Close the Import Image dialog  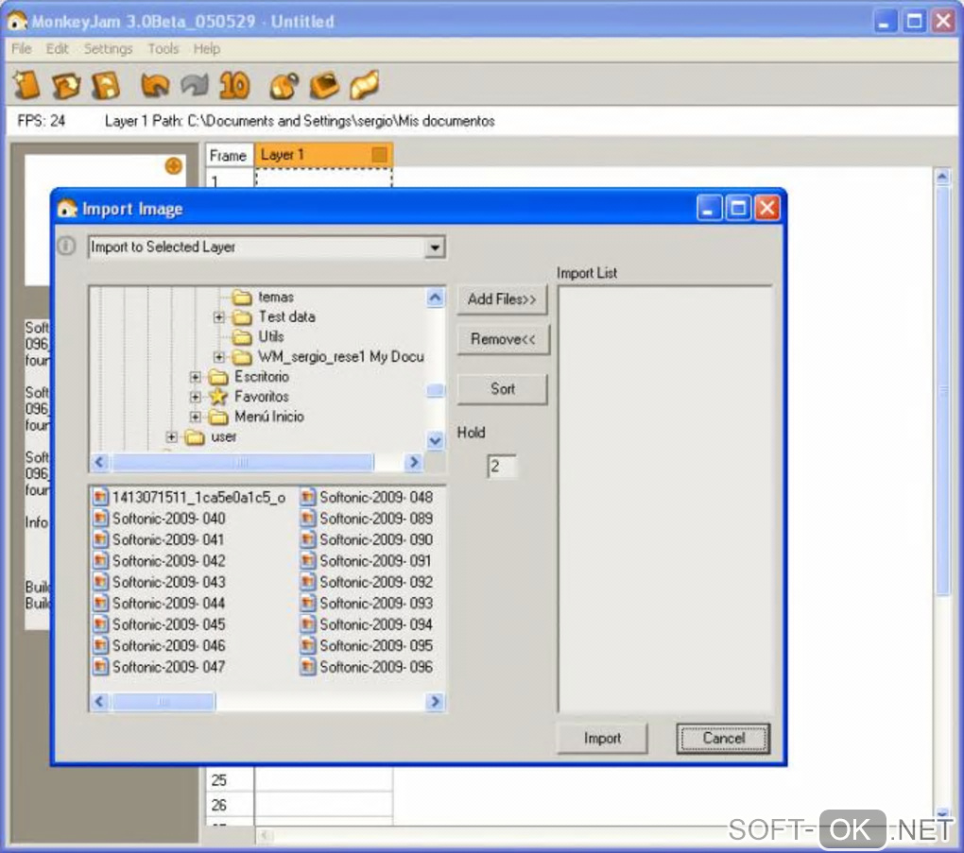tap(767, 209)
